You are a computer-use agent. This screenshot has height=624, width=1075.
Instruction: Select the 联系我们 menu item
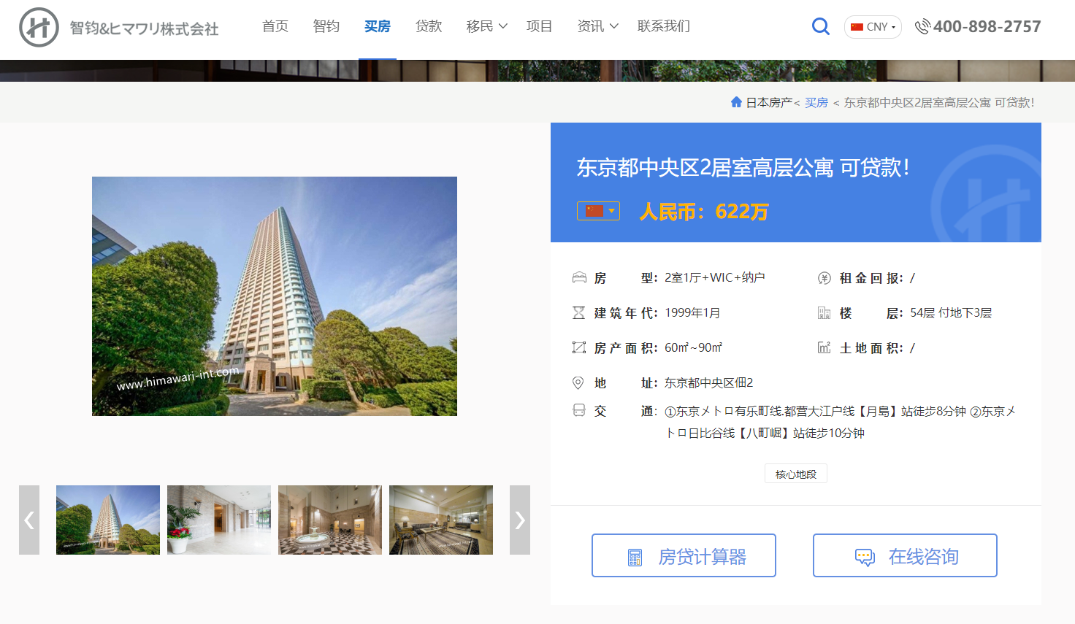[663, 26]
